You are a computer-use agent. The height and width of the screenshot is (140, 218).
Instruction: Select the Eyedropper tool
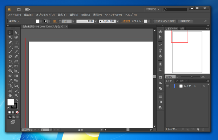[x=10, y=81]
